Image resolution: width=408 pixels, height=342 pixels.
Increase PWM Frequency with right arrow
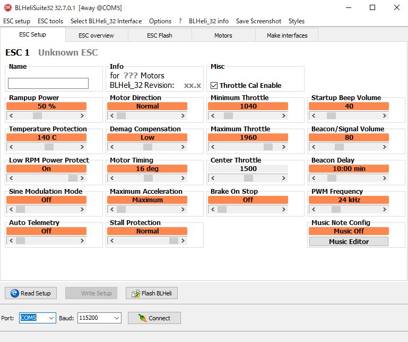(384, 209)
